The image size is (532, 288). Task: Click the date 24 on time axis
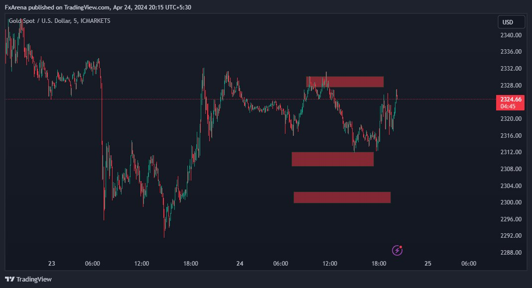240,263
